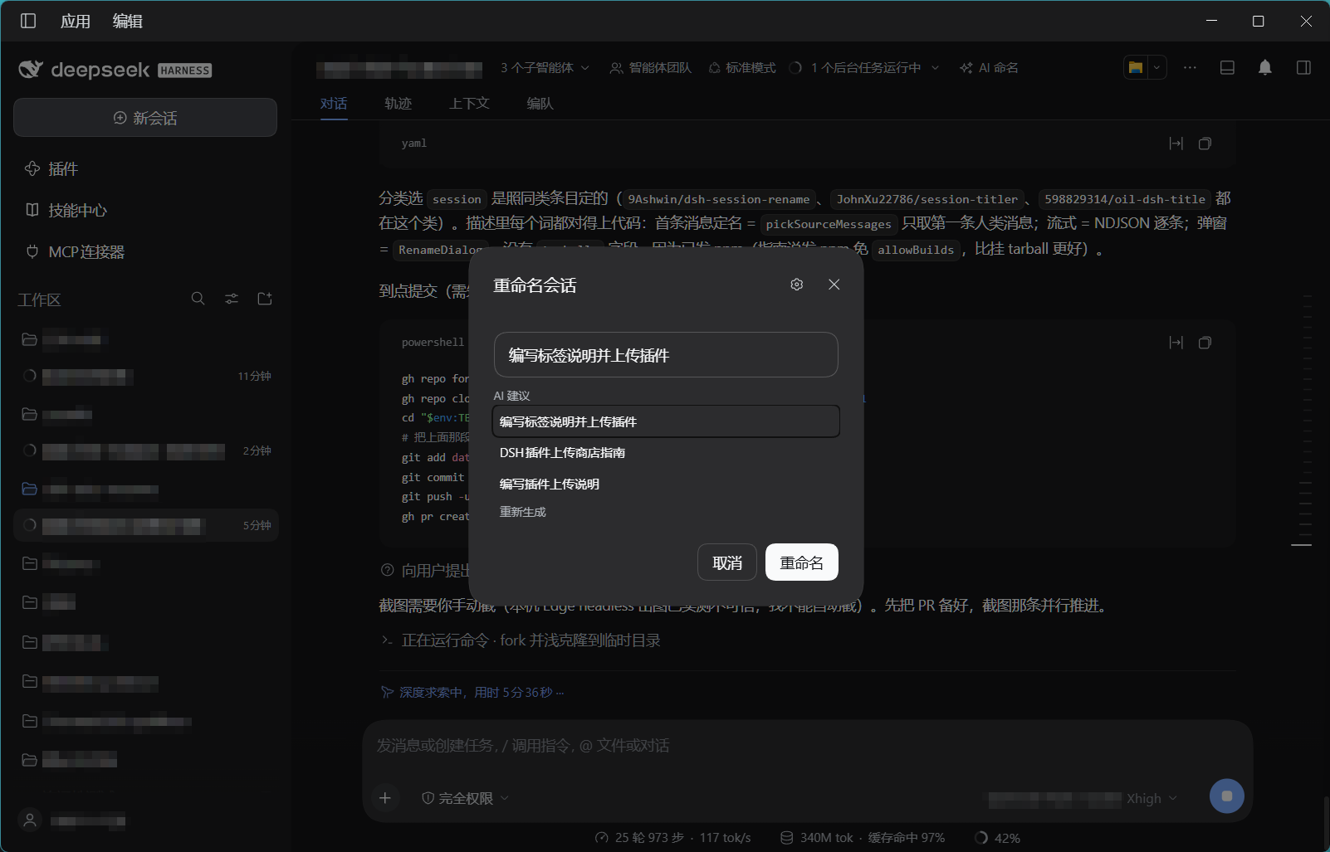
Task: Open the 应用 menu
Action: coord(76,21)
